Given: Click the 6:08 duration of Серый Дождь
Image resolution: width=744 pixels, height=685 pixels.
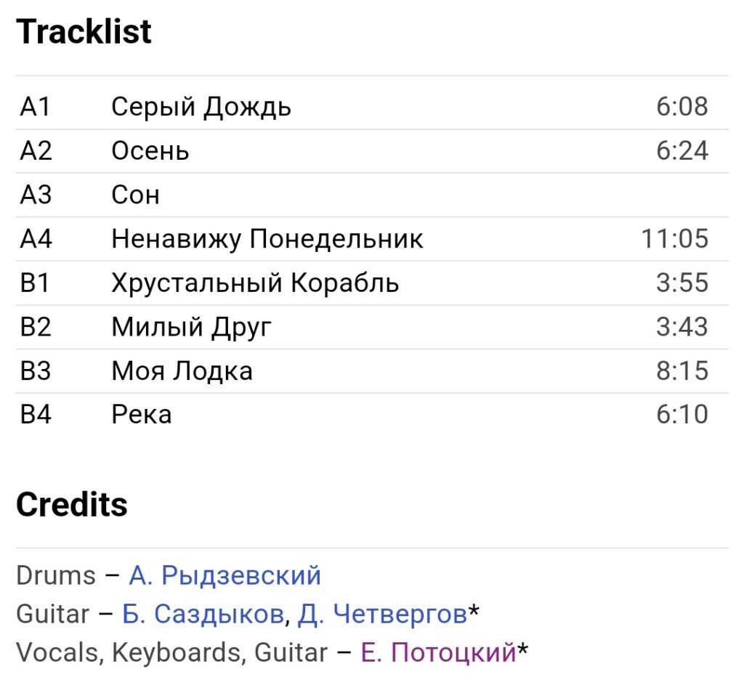Looking at the screenshot, I should click(x=682, y=107).
